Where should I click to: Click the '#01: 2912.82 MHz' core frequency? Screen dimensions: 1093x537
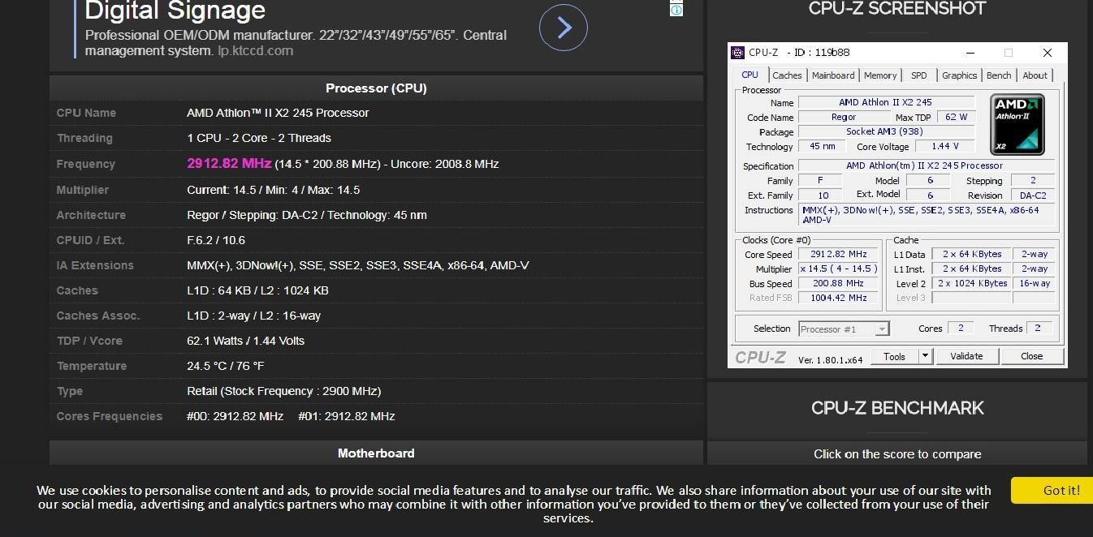click(x=347, y=416)
